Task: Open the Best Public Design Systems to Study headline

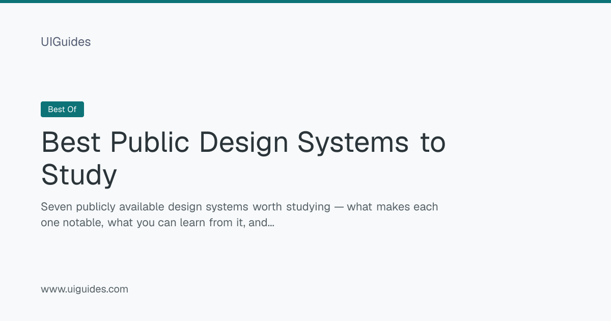Action: pos(243,158)
